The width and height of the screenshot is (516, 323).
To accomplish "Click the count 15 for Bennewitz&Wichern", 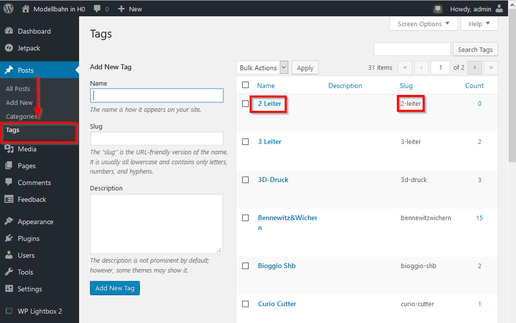I will click(479, 218).
